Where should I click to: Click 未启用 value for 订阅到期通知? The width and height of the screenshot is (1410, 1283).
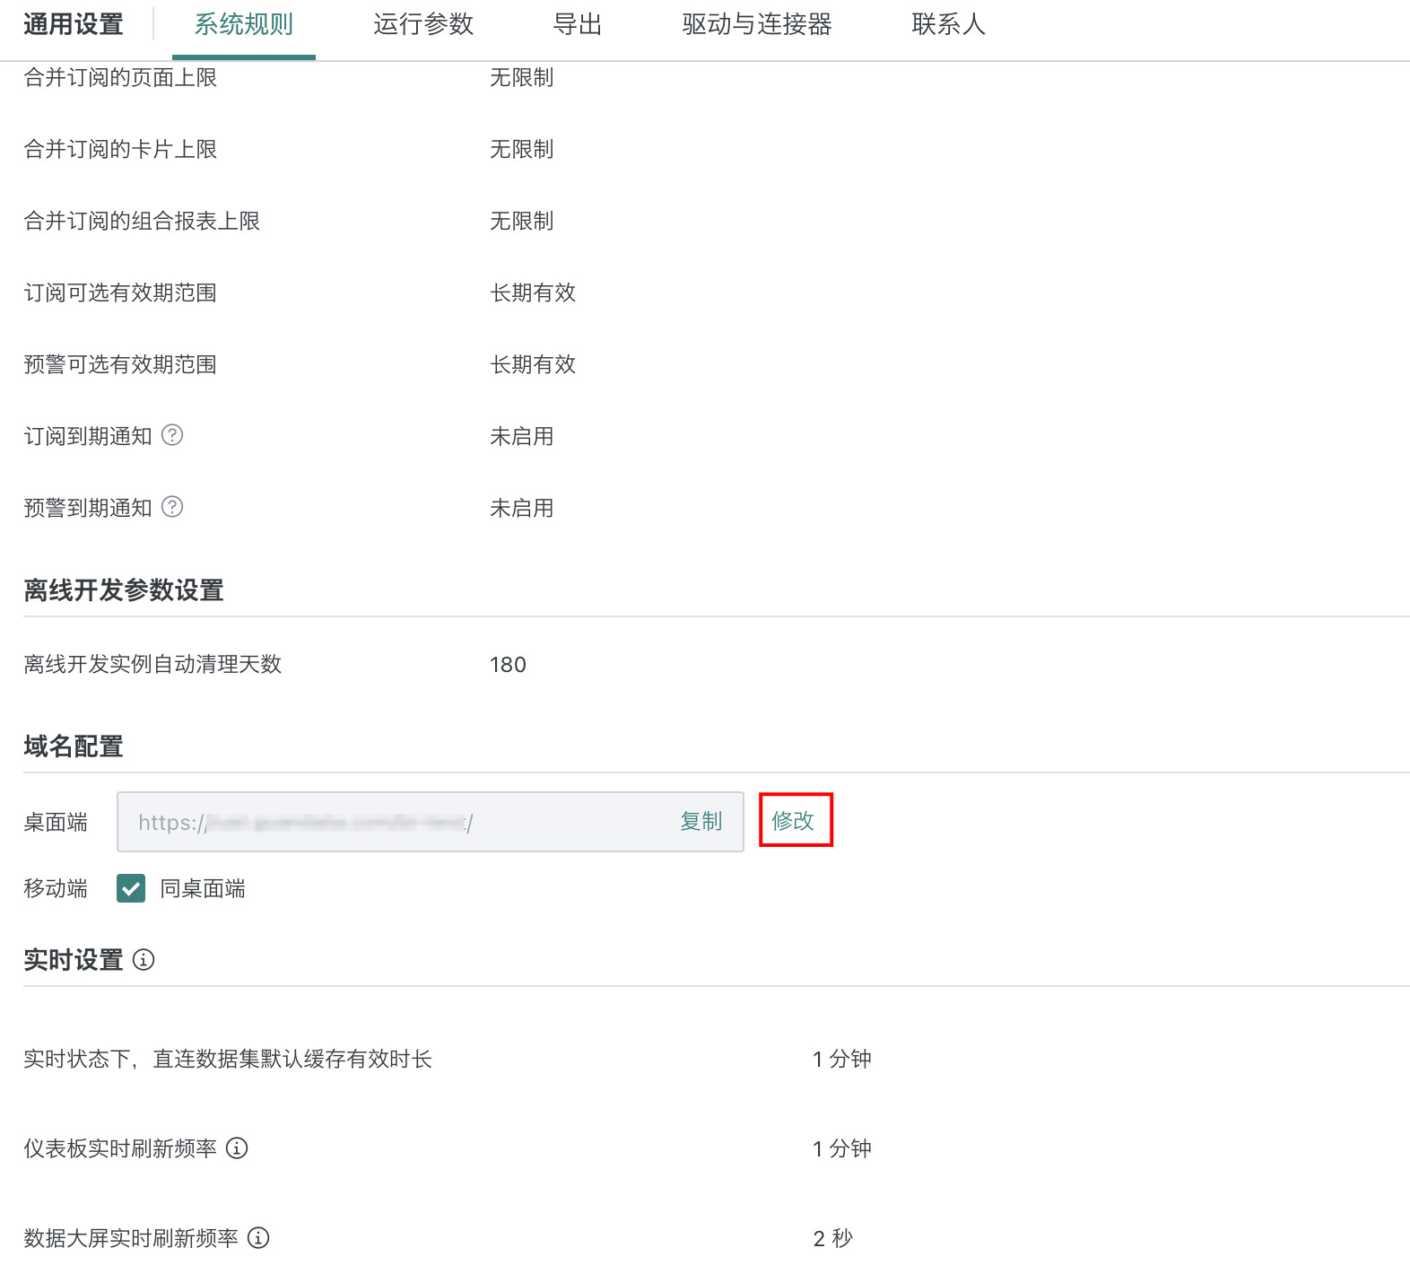tap(521, 436)
